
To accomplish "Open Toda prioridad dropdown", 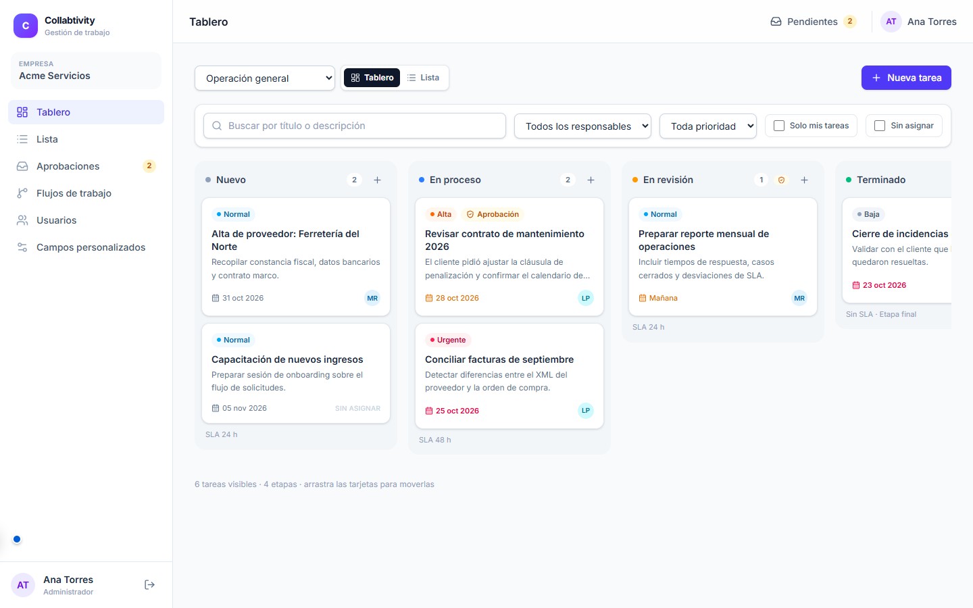I will [x=708, y=126].
